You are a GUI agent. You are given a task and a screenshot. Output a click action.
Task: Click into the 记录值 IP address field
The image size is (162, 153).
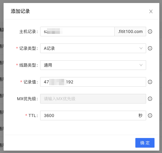point(93,82)
